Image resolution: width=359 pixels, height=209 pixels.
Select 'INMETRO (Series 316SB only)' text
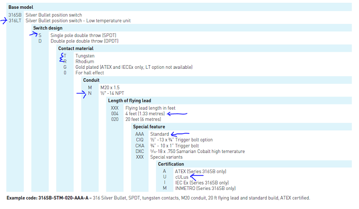(205, 188)
